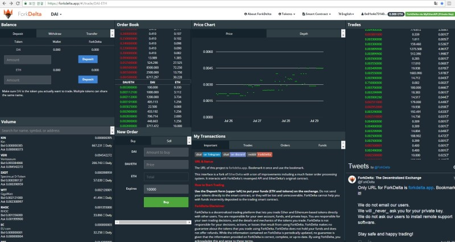Viewport: 455px width, 242px height.
Task: Select the KIN token in Volume list
Action: (56, 143)
